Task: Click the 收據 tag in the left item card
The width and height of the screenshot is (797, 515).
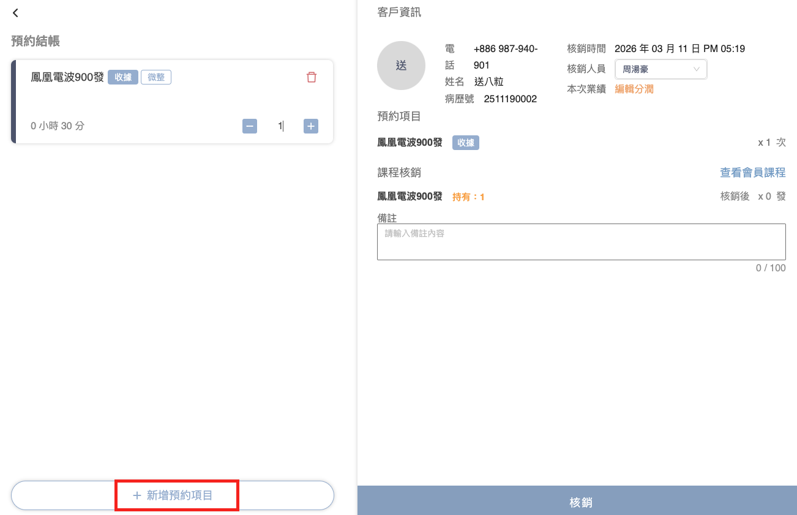Action: click(x=123, y=77)
